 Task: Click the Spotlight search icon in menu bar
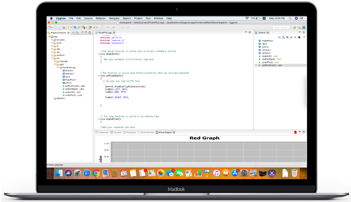(x=290, y=18)
